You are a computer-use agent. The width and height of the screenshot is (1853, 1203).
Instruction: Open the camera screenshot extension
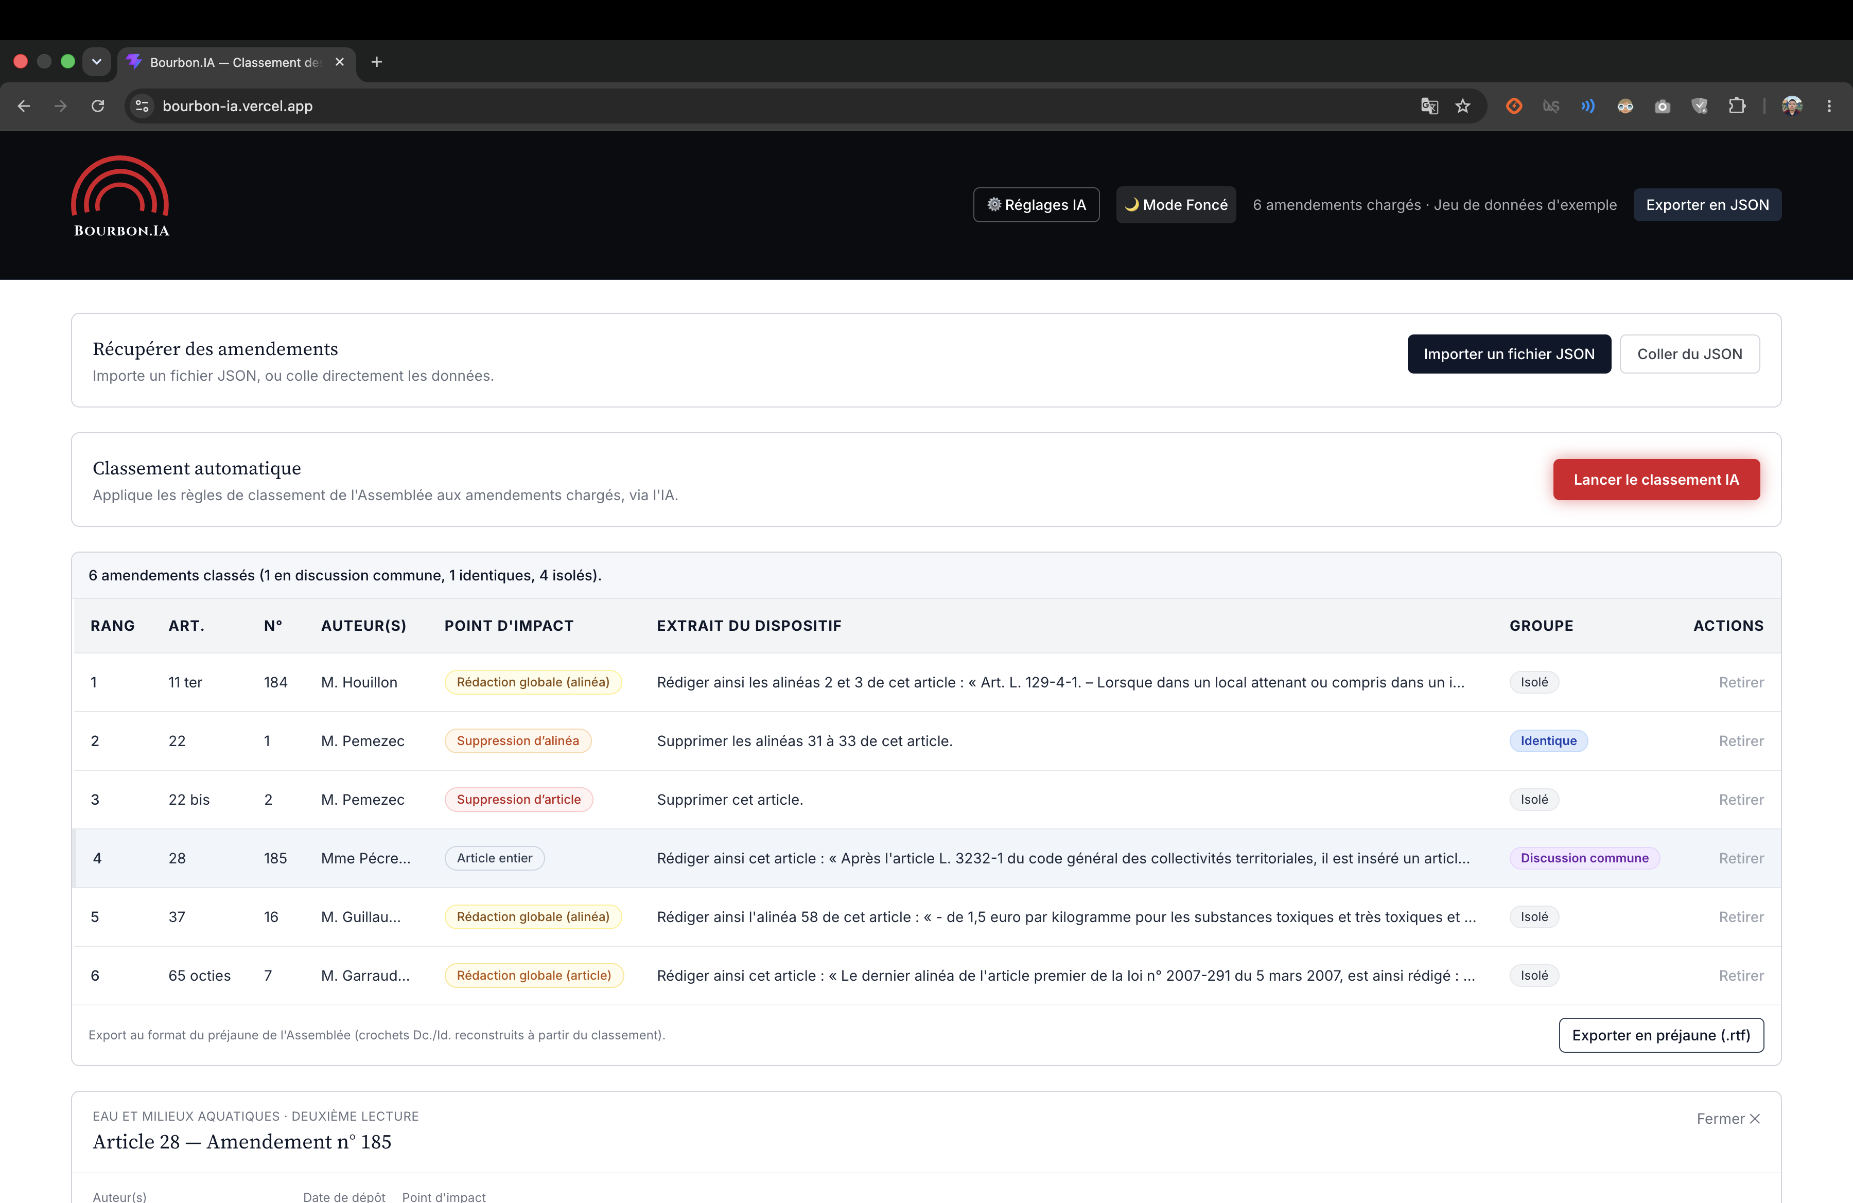coord(1662,106)
